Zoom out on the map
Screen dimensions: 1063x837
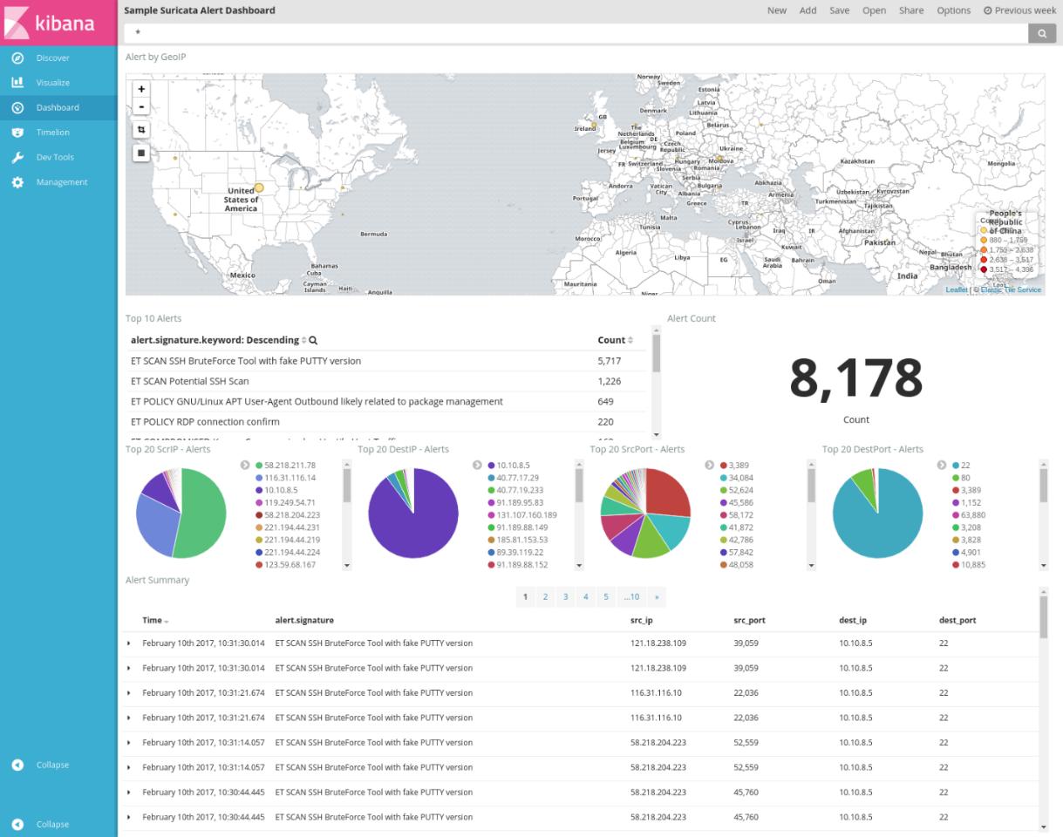pos(141,107)
